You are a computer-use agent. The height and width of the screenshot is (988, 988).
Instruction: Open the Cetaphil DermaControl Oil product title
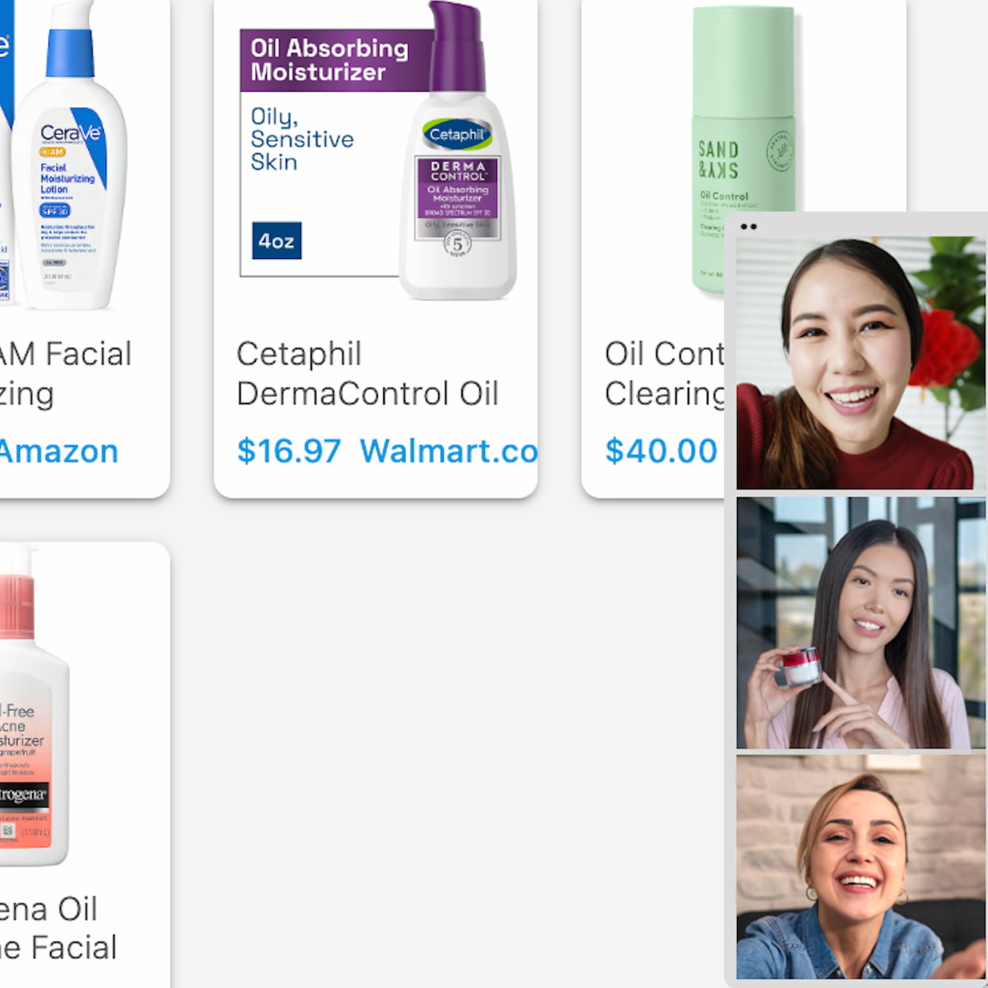tap(367, 374)
